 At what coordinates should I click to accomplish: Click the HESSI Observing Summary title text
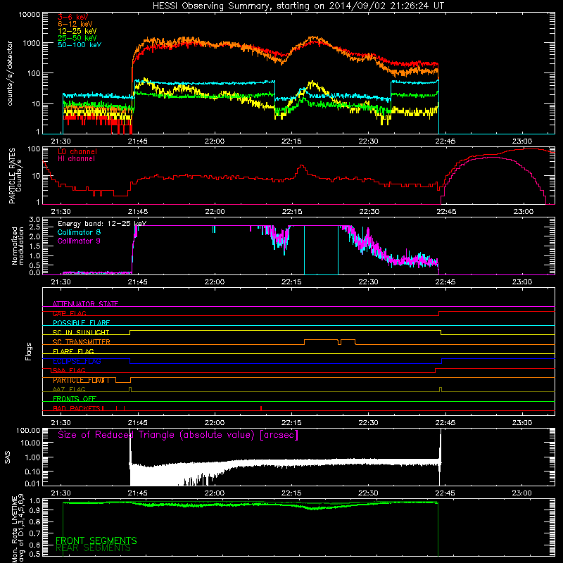pos(298,6)
